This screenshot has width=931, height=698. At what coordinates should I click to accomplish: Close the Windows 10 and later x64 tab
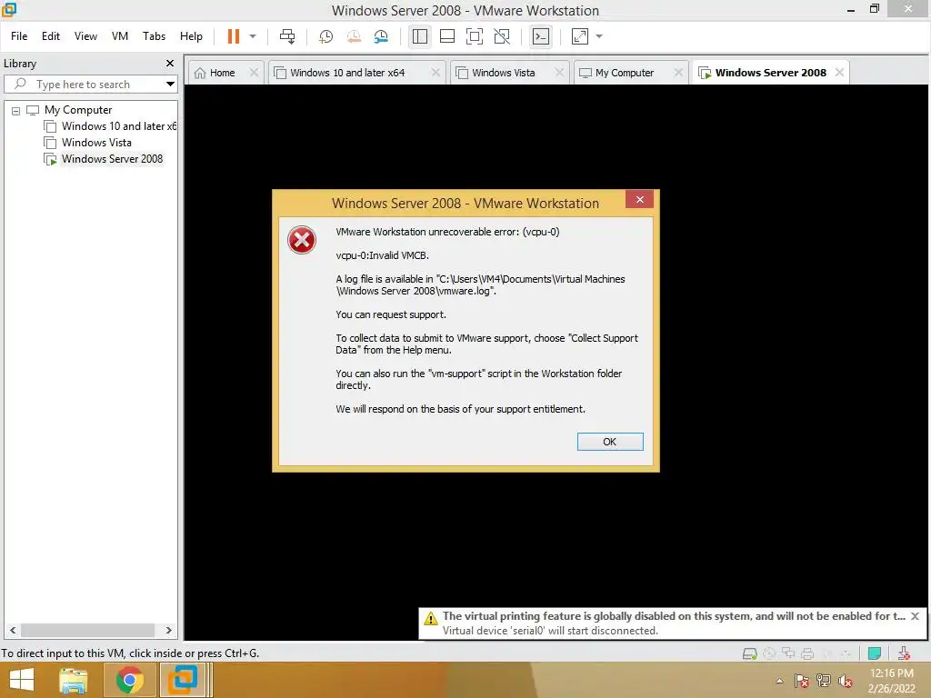(435, 72)
